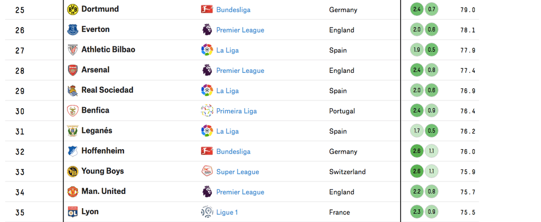Open the Ligue 1 league link
Viewport: 541px width, 222px height.
coord(227,213)
